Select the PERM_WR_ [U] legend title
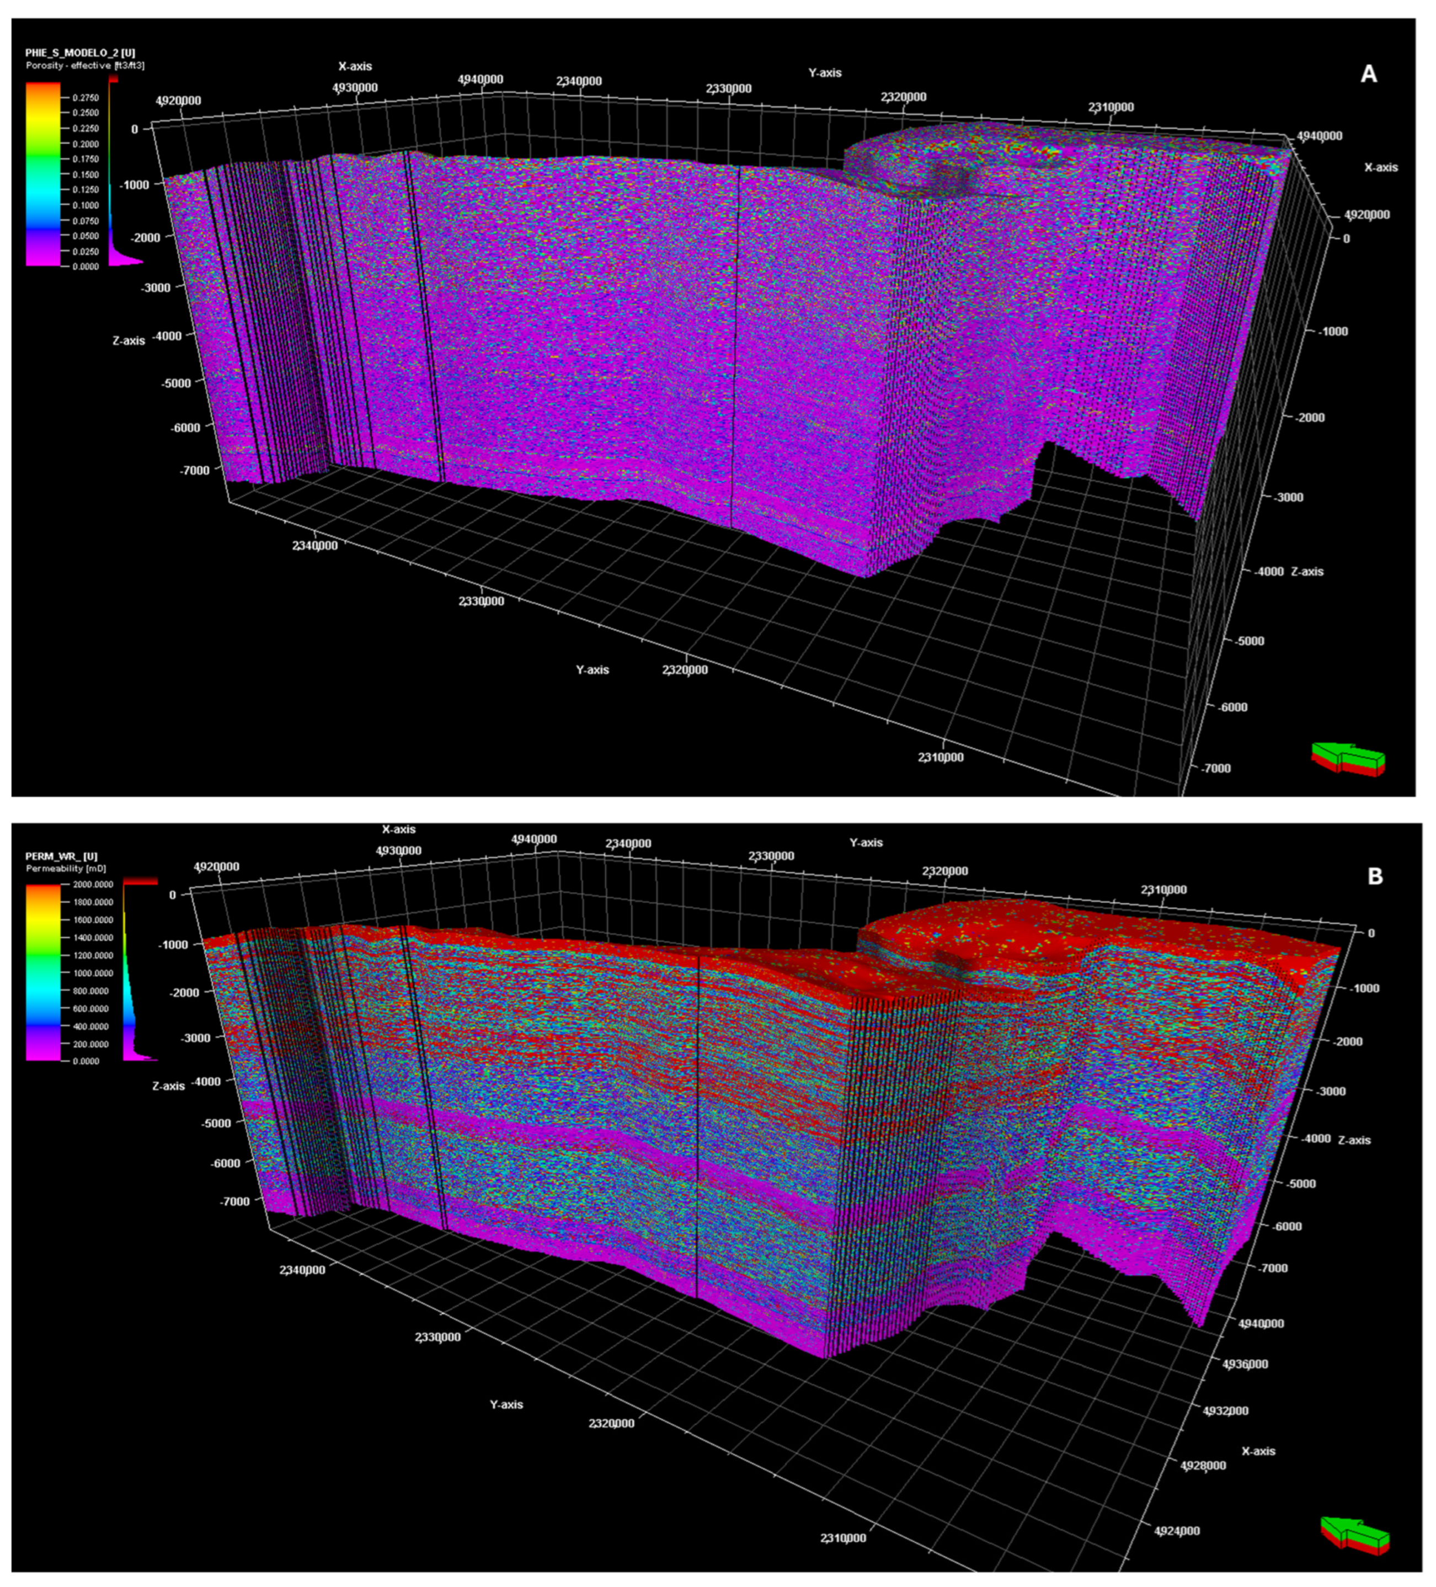The width and height of the screenshot is (1436, 1587). coord(61,856)
